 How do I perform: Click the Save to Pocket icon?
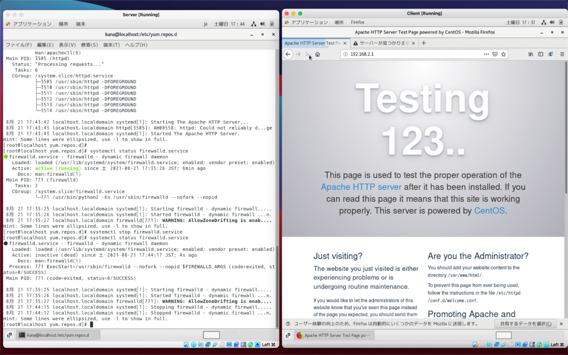495,54
